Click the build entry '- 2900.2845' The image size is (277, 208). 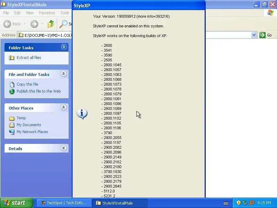[111, 186]
